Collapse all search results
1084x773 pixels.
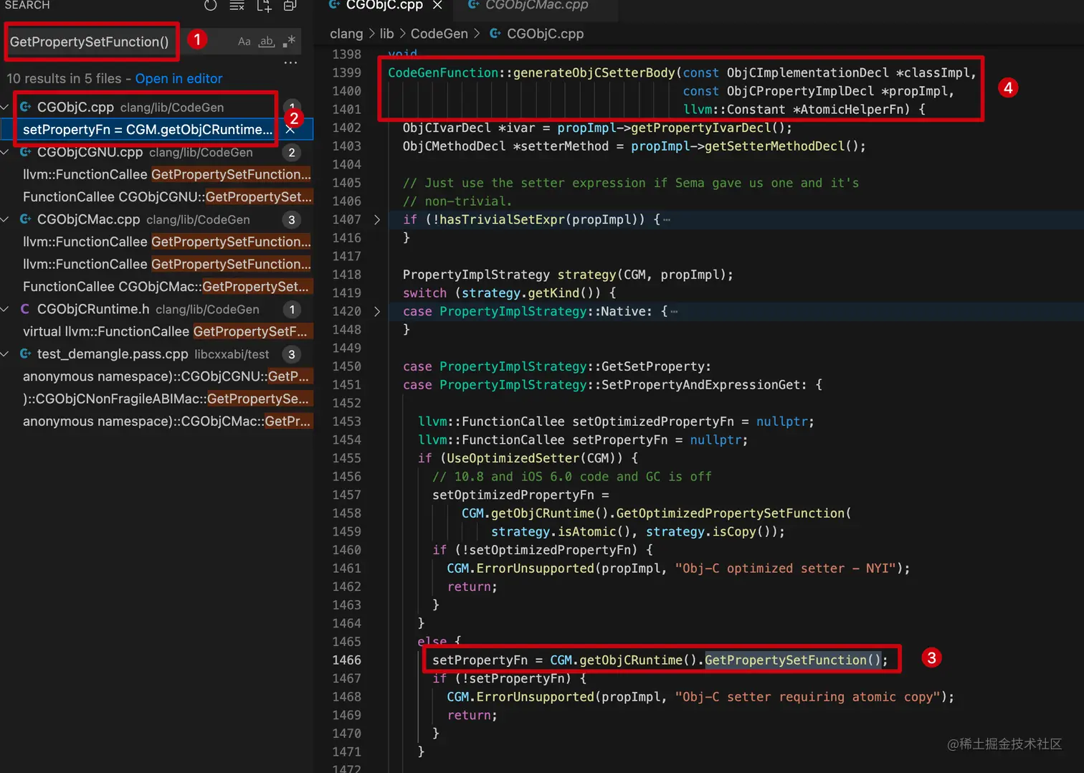coord(290,7)
